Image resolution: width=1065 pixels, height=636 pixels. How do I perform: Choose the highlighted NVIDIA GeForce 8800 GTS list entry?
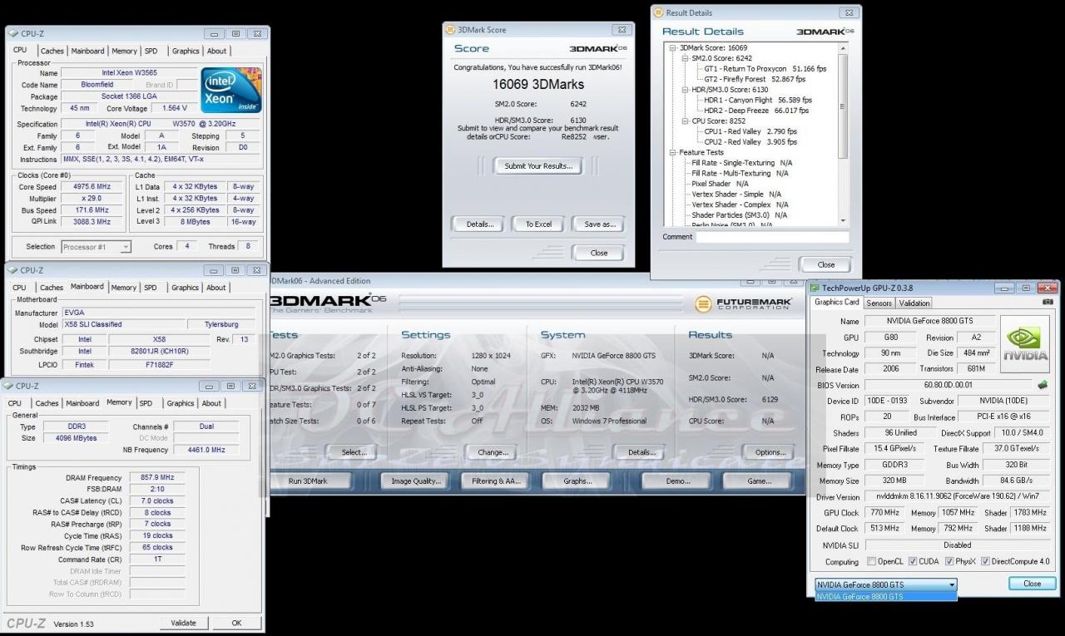(x=885, y=596)
